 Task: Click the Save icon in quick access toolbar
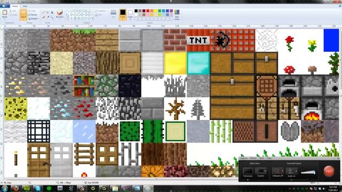coord(7,2)
